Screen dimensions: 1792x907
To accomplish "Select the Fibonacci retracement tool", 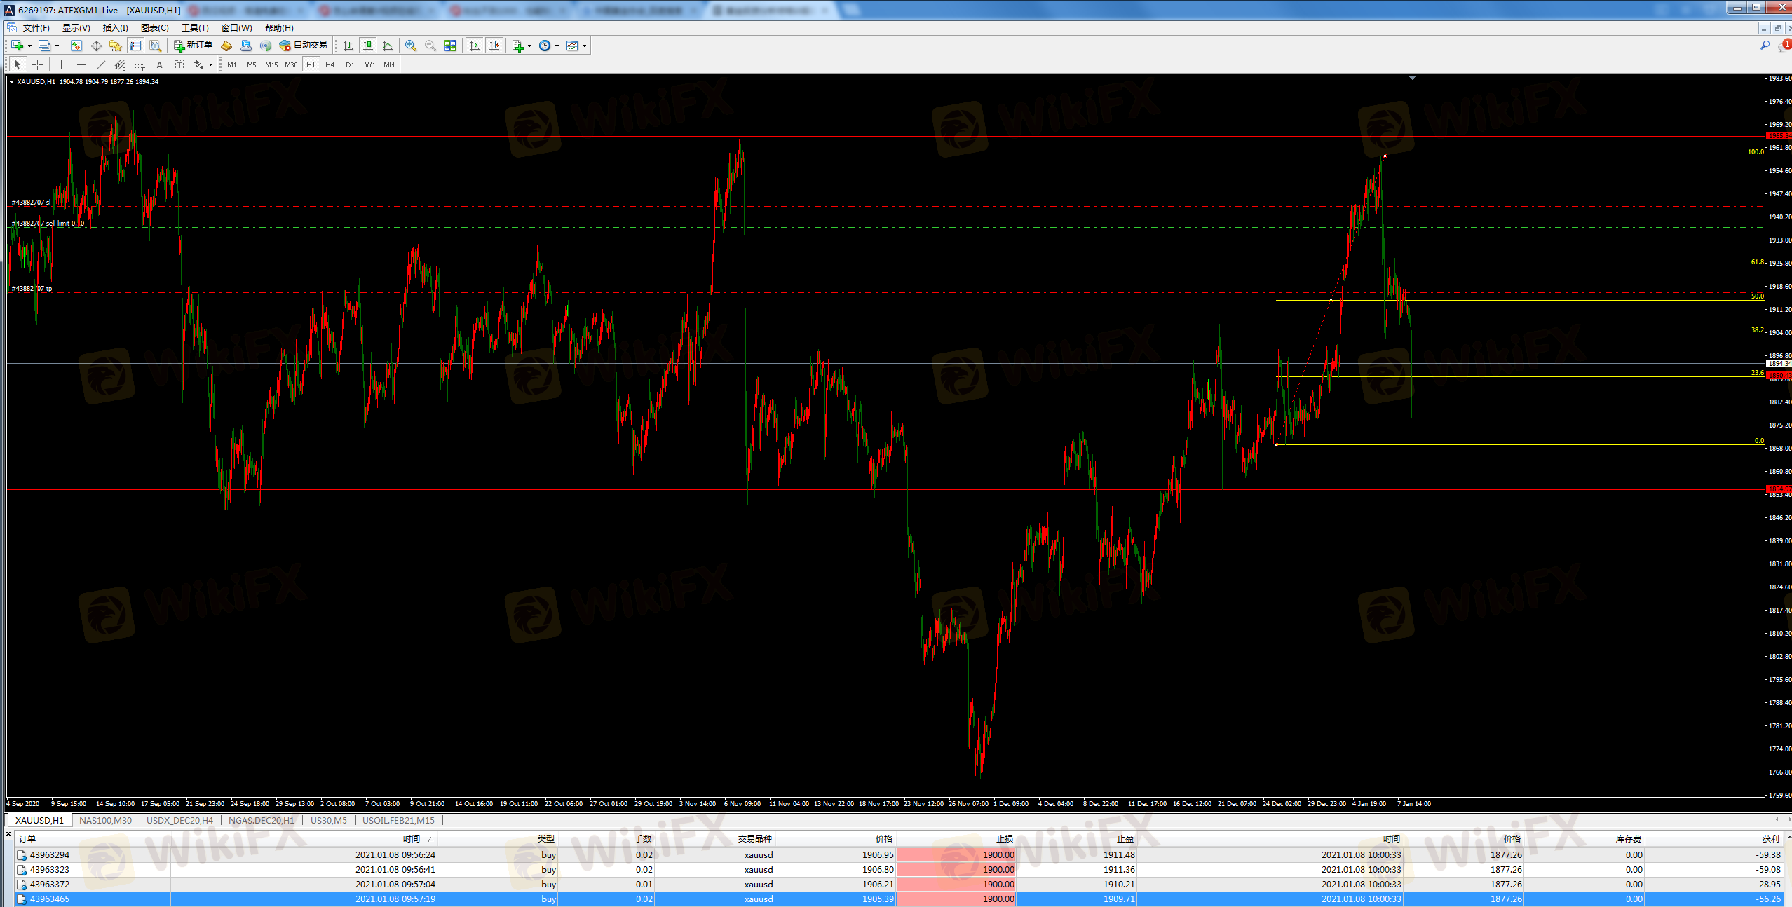I will (x=140, y=64).
